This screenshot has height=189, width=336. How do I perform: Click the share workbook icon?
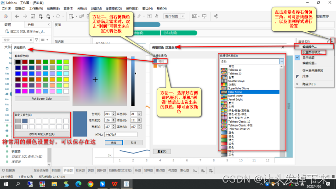pyautogui.click(x=216, y=16)
